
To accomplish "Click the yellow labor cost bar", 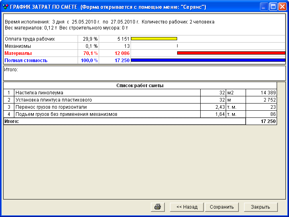I will (154, 39).
